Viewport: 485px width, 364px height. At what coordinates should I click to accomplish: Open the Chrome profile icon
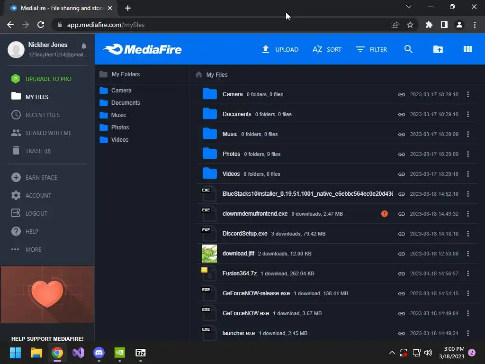coord(459,25)
